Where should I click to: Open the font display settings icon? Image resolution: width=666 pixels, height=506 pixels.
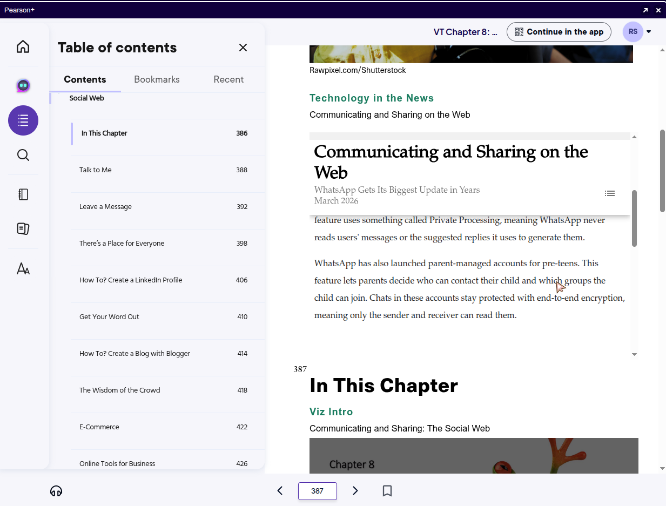click(x=23, y=268)
